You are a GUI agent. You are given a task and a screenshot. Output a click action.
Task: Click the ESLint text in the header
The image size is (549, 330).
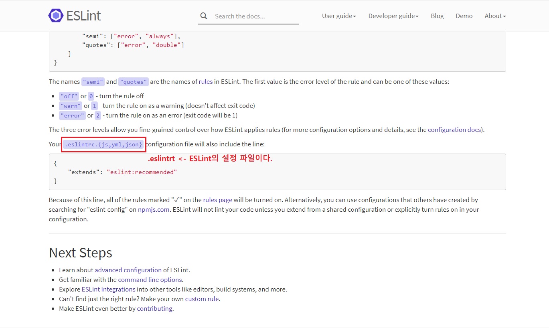(83, 16)
